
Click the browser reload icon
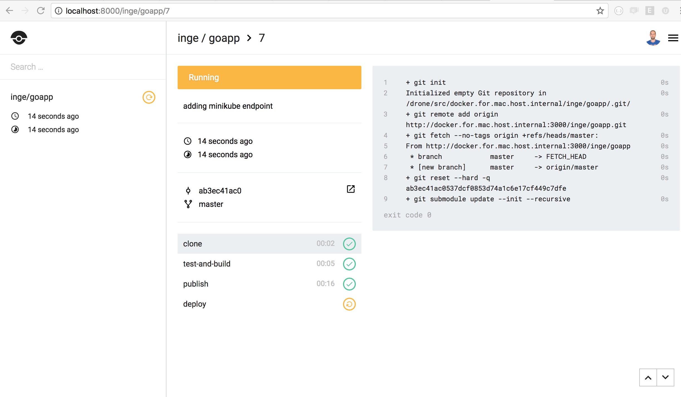coord(41,11)
